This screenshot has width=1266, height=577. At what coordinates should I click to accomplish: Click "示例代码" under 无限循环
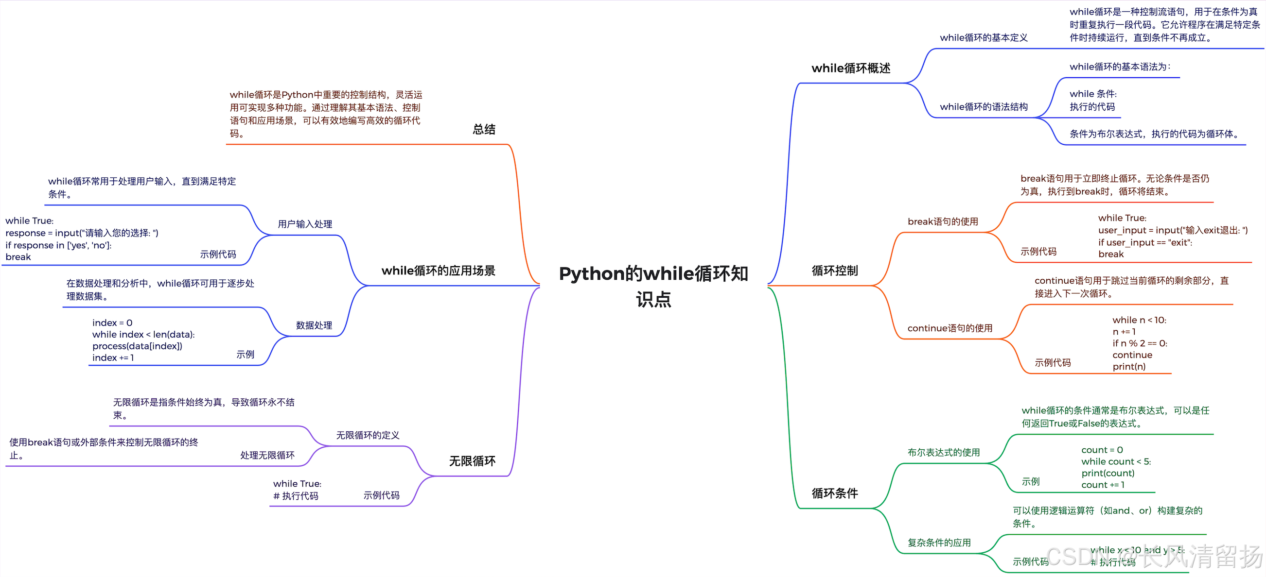[x=381, y=495]
